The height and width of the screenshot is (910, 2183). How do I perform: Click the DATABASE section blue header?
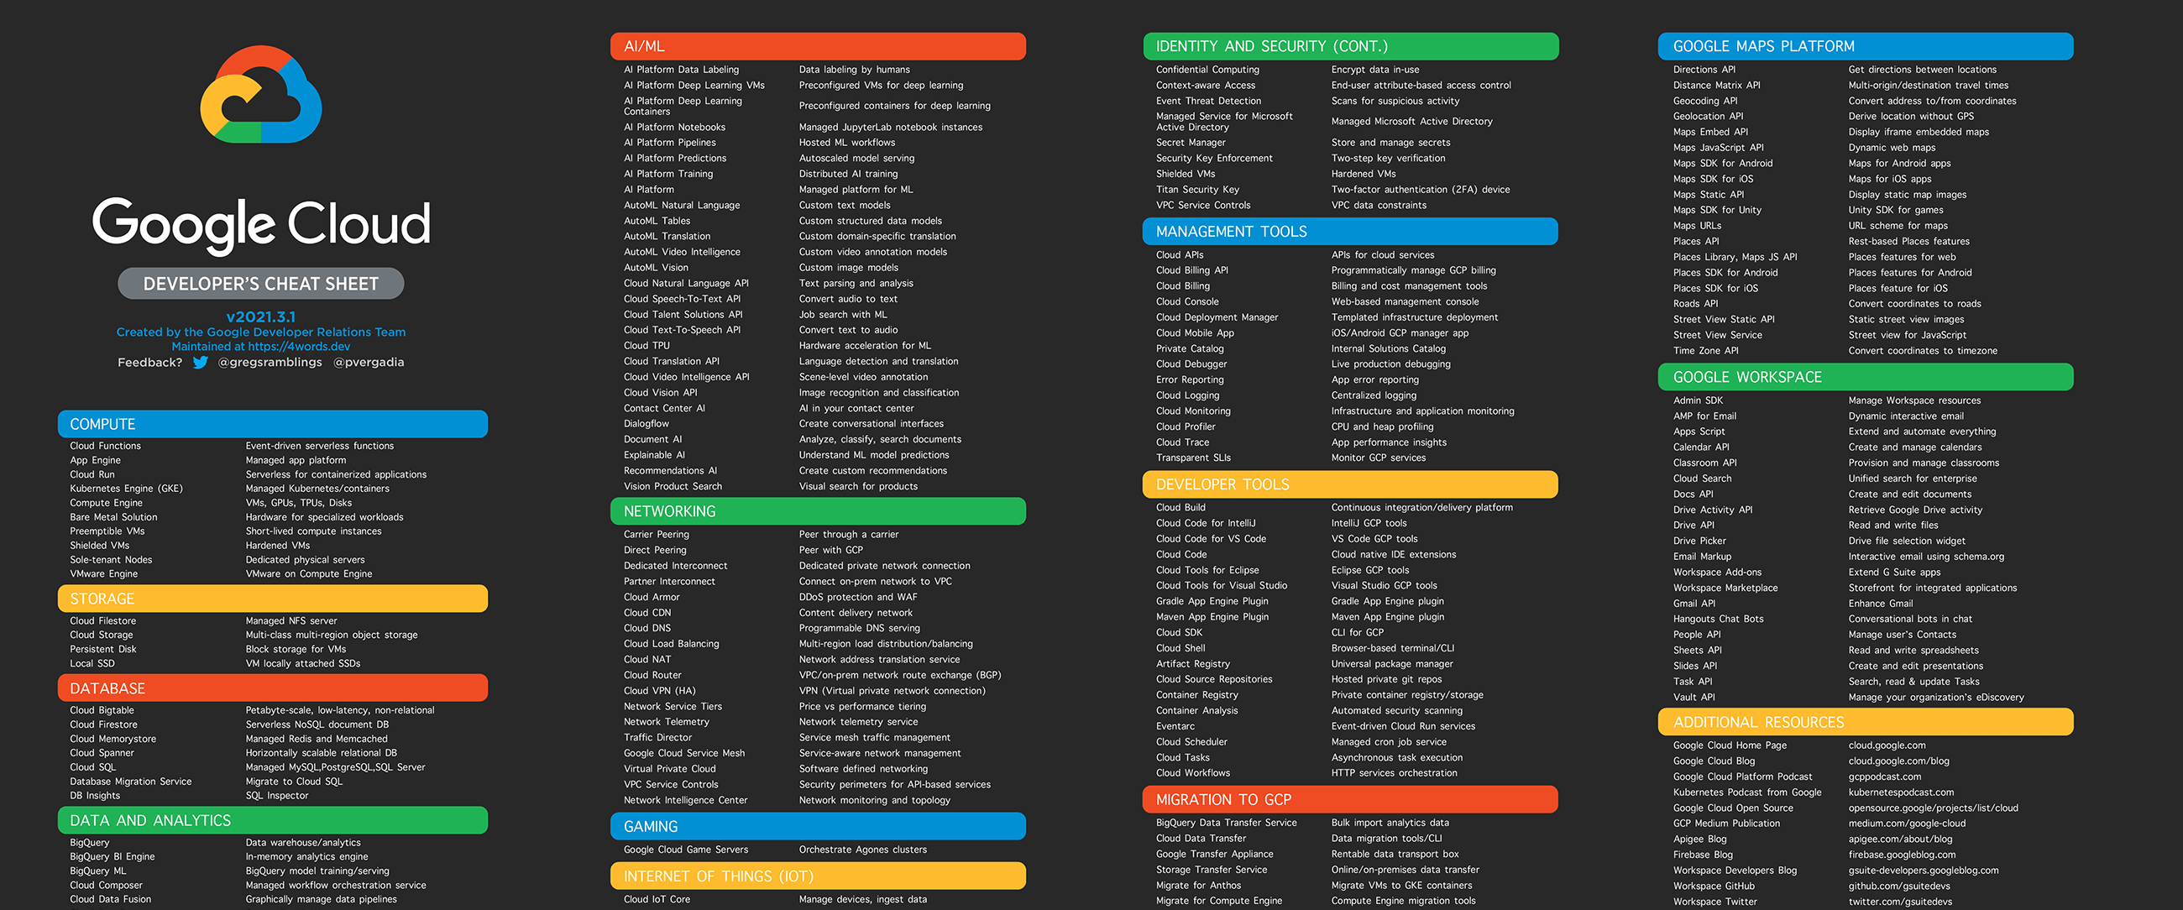coord(275,686)
